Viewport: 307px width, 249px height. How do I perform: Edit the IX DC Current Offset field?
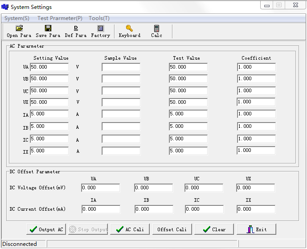[x=256, y=209]
